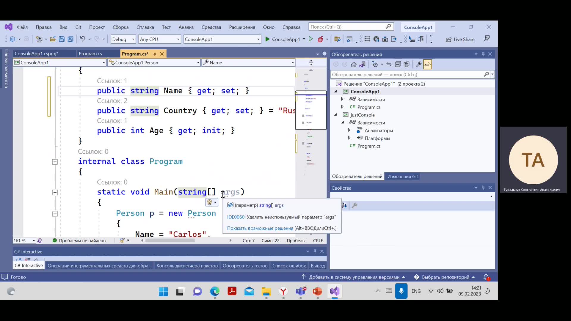Switch views icon in Solution Explorer toolbar

point(362,64)
